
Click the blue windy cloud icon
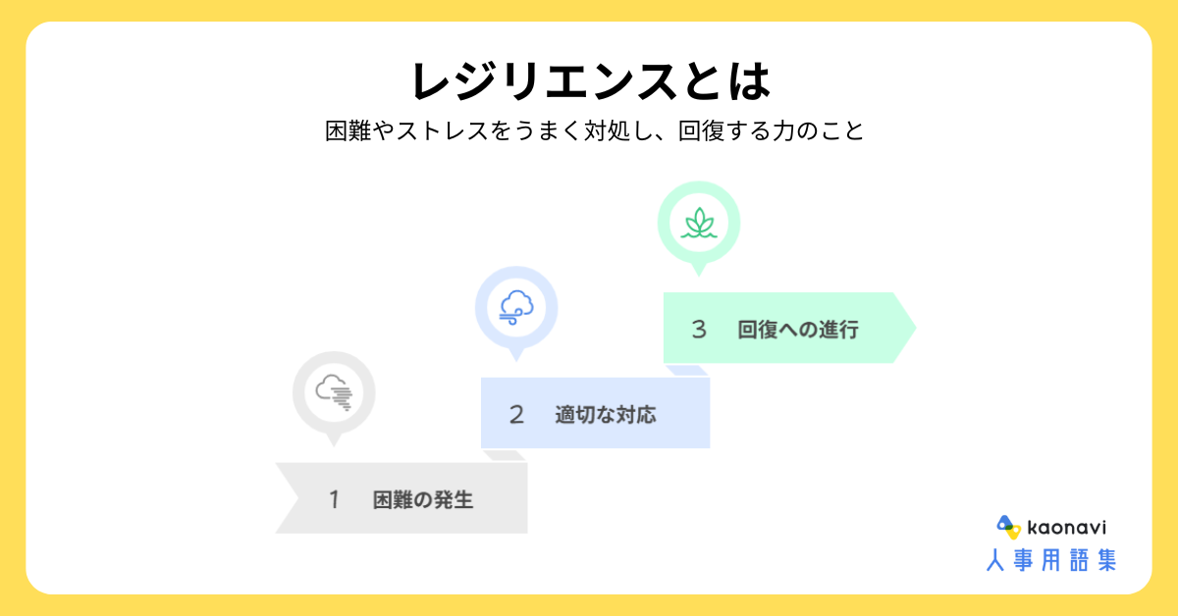point(516,307)
